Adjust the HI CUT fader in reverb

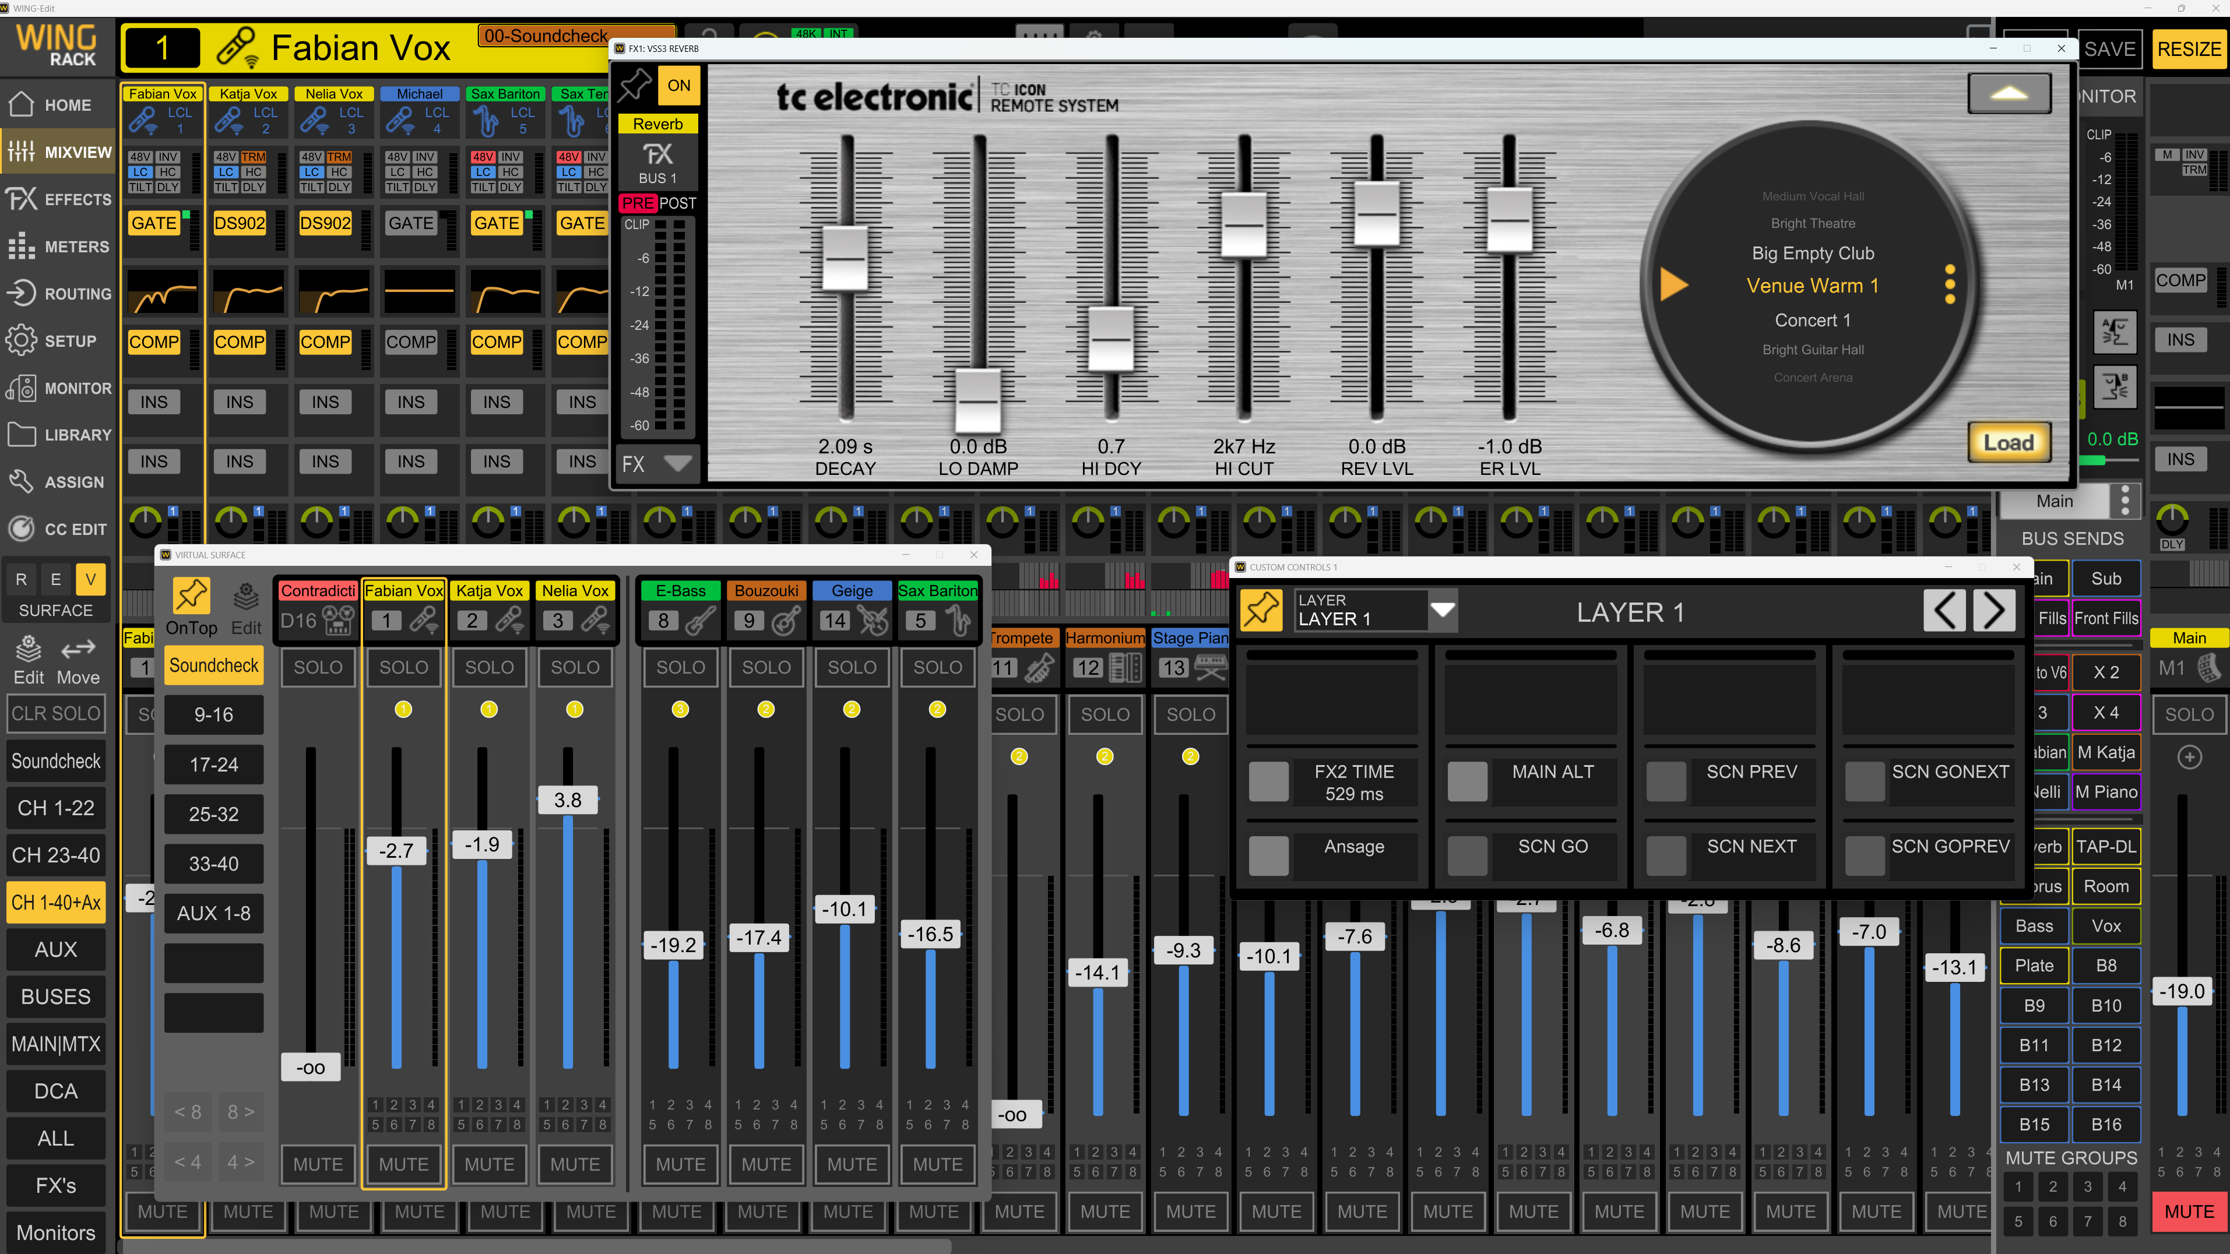(x=1244, y=225)
